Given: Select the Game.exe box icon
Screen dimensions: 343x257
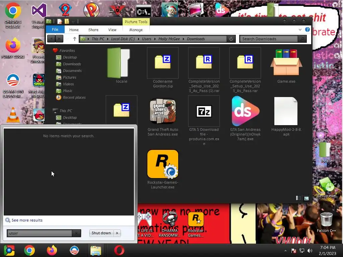Looking at the screenshot, I should [286, 63].
